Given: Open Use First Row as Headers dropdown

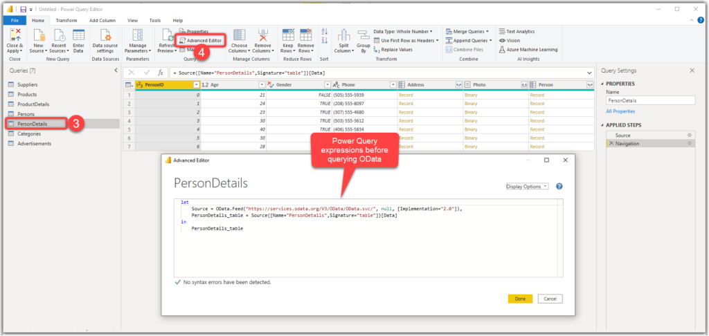Looking at the screenshot, I should tap(406, 40).
